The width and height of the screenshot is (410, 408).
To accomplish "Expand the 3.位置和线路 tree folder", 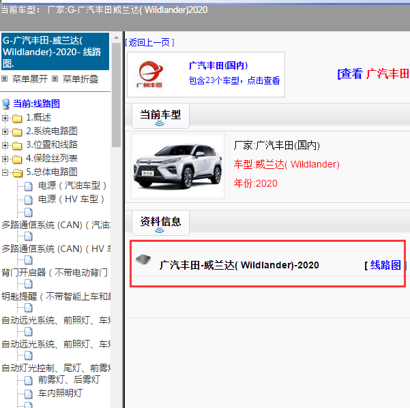I will point(5,145).
